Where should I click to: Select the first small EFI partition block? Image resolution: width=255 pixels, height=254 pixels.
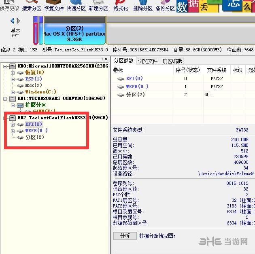(x=36, y=30)
